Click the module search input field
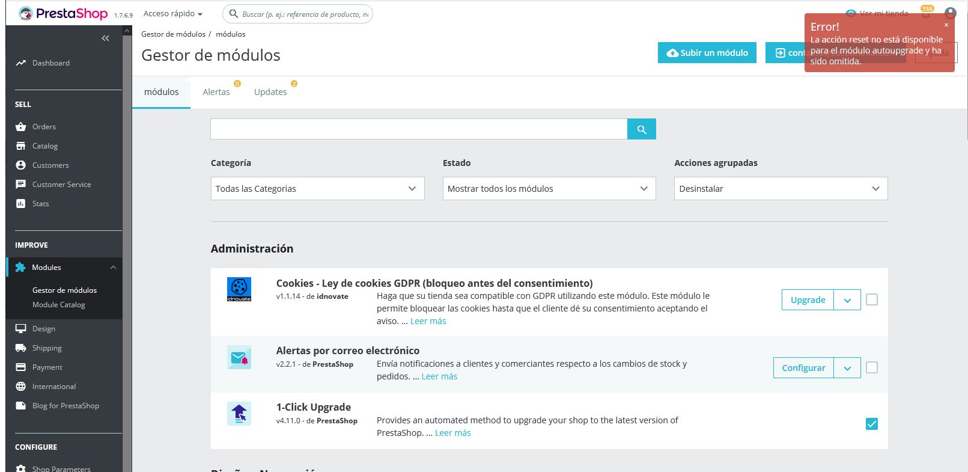The width and height of the screenshot is (968, 472). click(x=419, y=129)
